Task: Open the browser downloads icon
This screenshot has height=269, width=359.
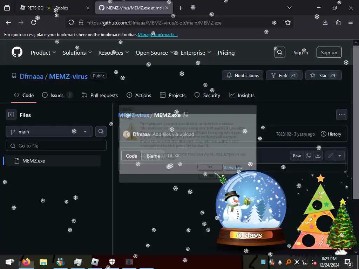Action: point(325,22)
